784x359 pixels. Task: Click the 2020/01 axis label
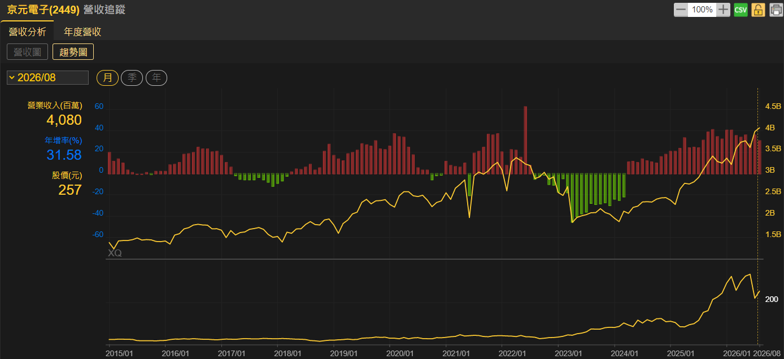pos(400,353)
